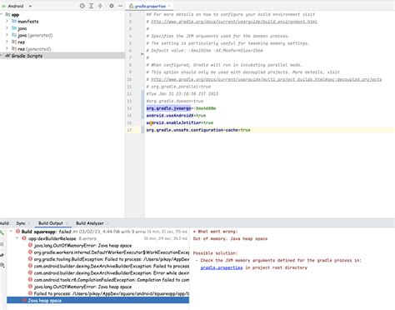Viewport: 395px width, 310px height.
Task: Select the app module in project tree
Action: [x=15, y=14]
